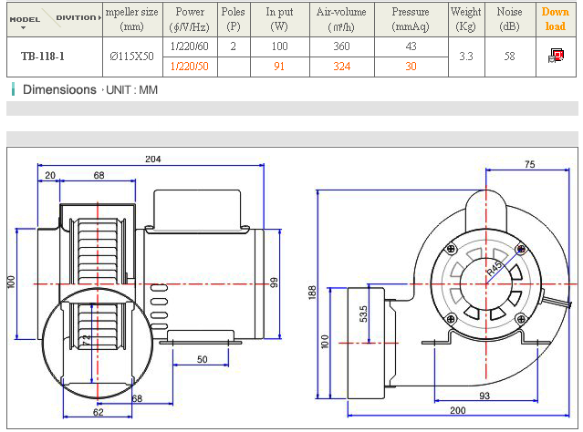Click the download icon in the TB-118-1 row

click(555, 57)
